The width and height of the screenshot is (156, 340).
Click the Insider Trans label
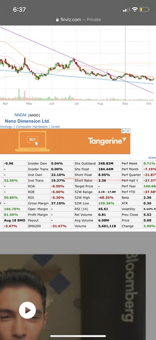click(x=38, y=169)
